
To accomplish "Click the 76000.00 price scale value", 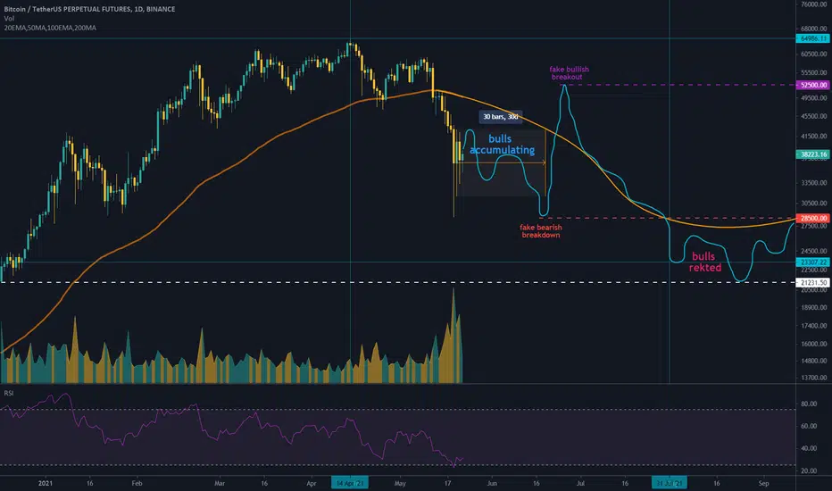I will (813, 4).
